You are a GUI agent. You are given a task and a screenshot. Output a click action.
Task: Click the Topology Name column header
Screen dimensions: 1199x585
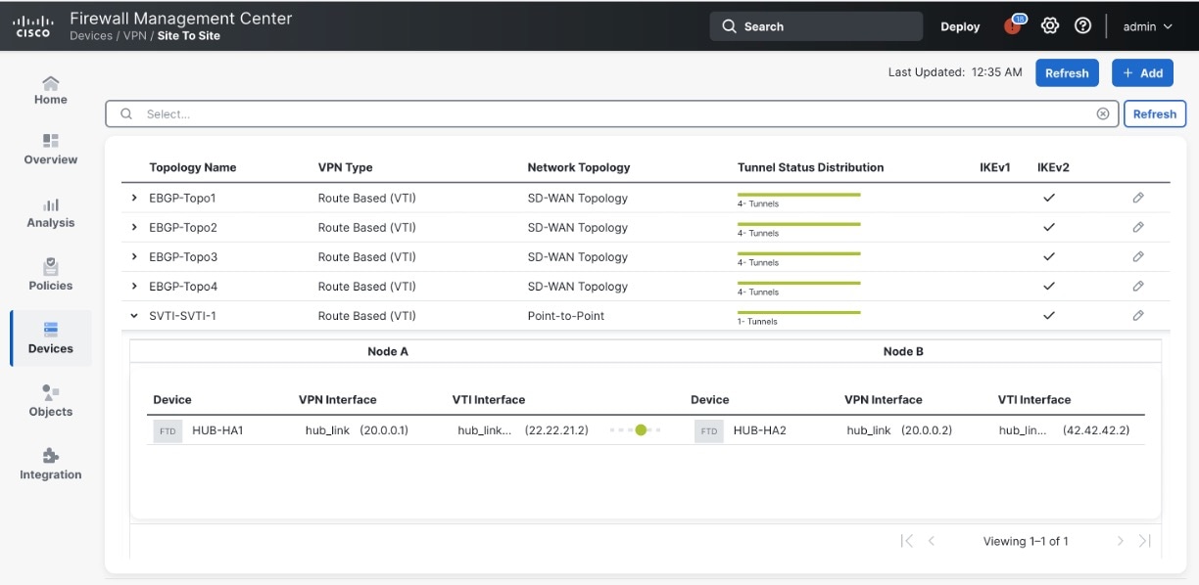pyautogui.click(x=192, y=167)
